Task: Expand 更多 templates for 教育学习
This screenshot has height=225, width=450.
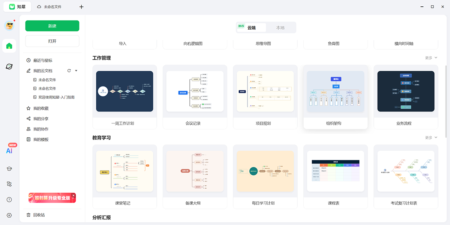Action: (x=430, y=137)
